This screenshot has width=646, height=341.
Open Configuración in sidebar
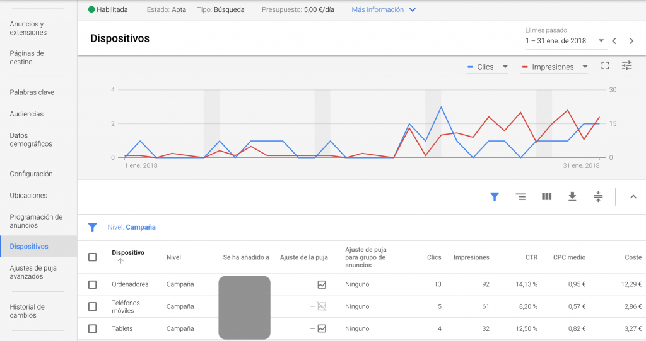pos(31,174)
